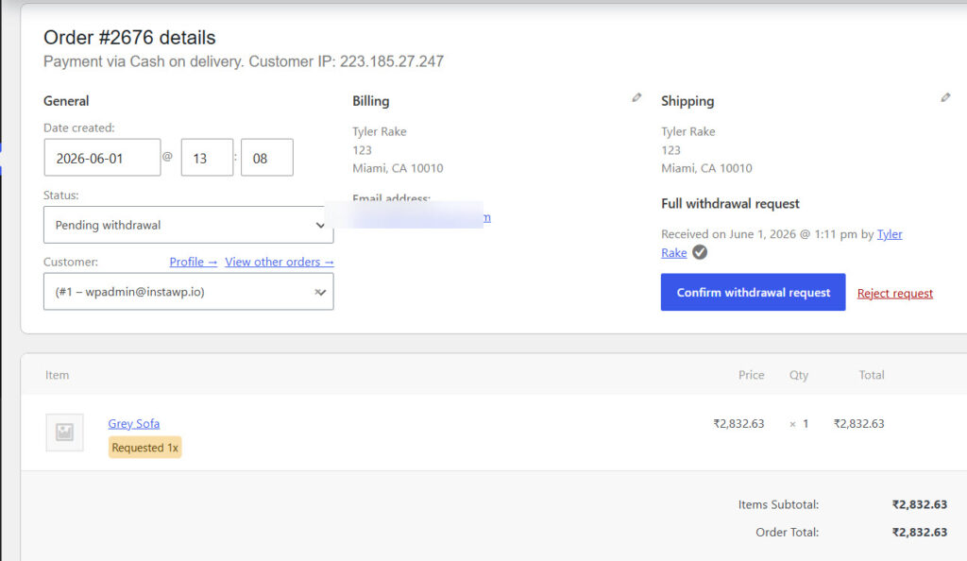The width and height of the screenshot is (967, 561).
Task: Edit shipping address with pencil icon
Action: click(x=945, y=97)
